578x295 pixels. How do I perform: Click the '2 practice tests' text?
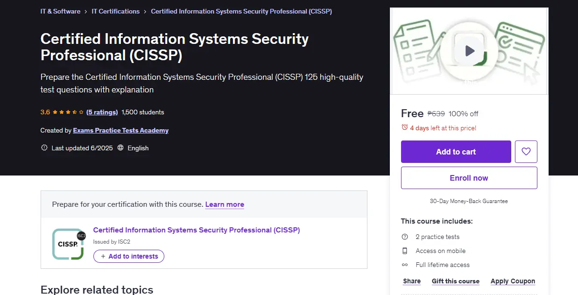coord(437,237)
